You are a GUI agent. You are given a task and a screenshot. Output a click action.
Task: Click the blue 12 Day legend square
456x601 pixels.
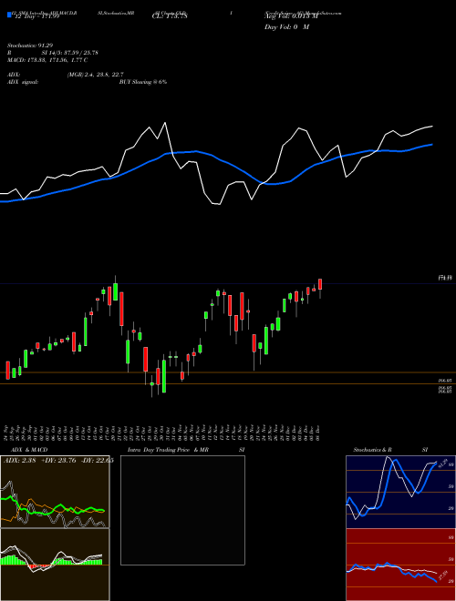tap(9, 15)
